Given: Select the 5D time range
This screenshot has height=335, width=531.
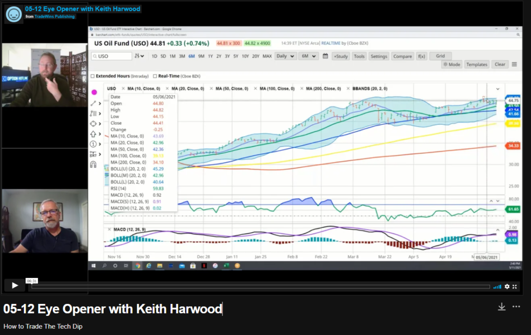Looking at the screenshot, I should pyautogui.click(x=163, y=56).
